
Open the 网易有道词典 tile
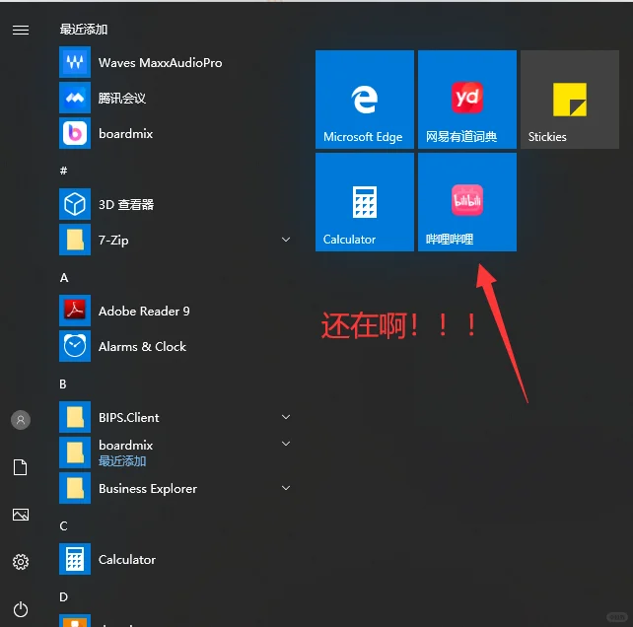467,100
